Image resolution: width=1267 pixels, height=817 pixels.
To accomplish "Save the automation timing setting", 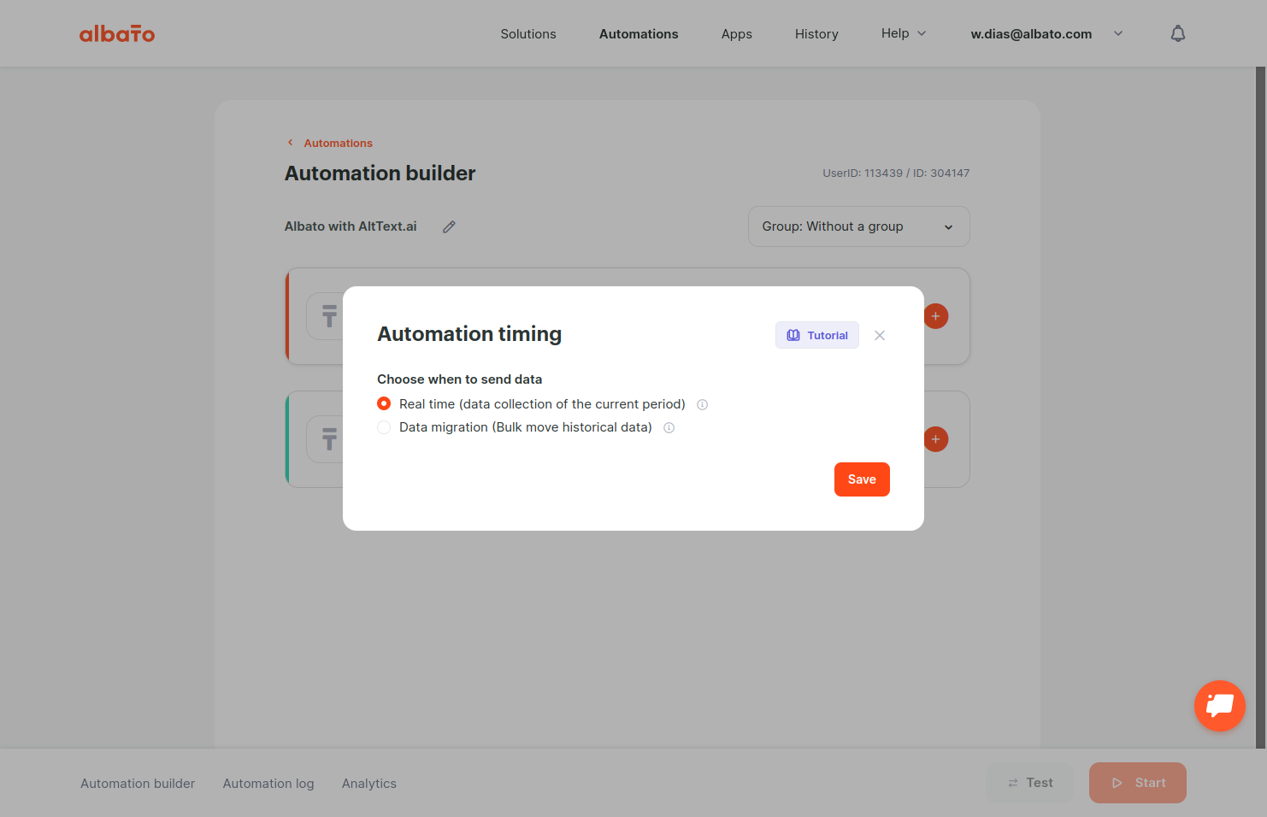I will pyautogui.click(x=862, y=479).
